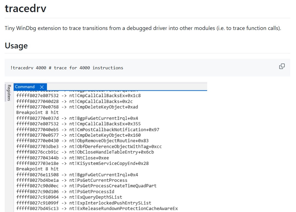This screenshot has height=212, width=296.
Task: Click second 'Breakpoint 8 hit' line
Action: (37, 169)
